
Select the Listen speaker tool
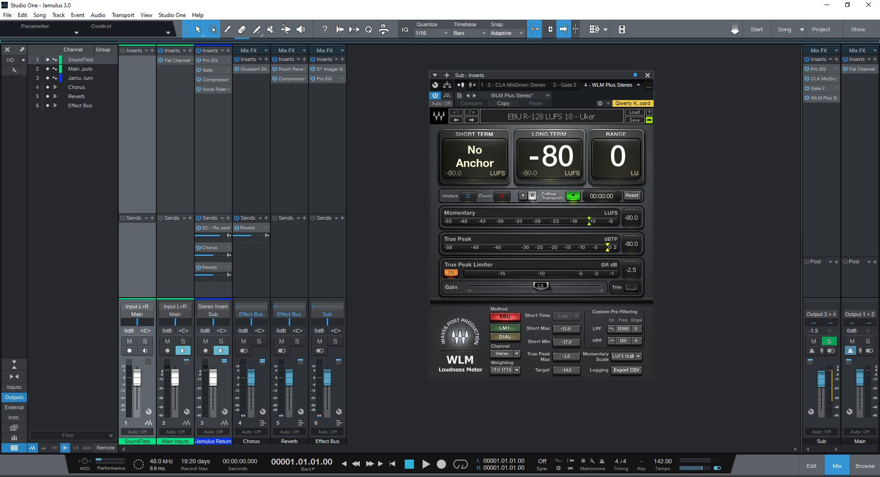301,29
